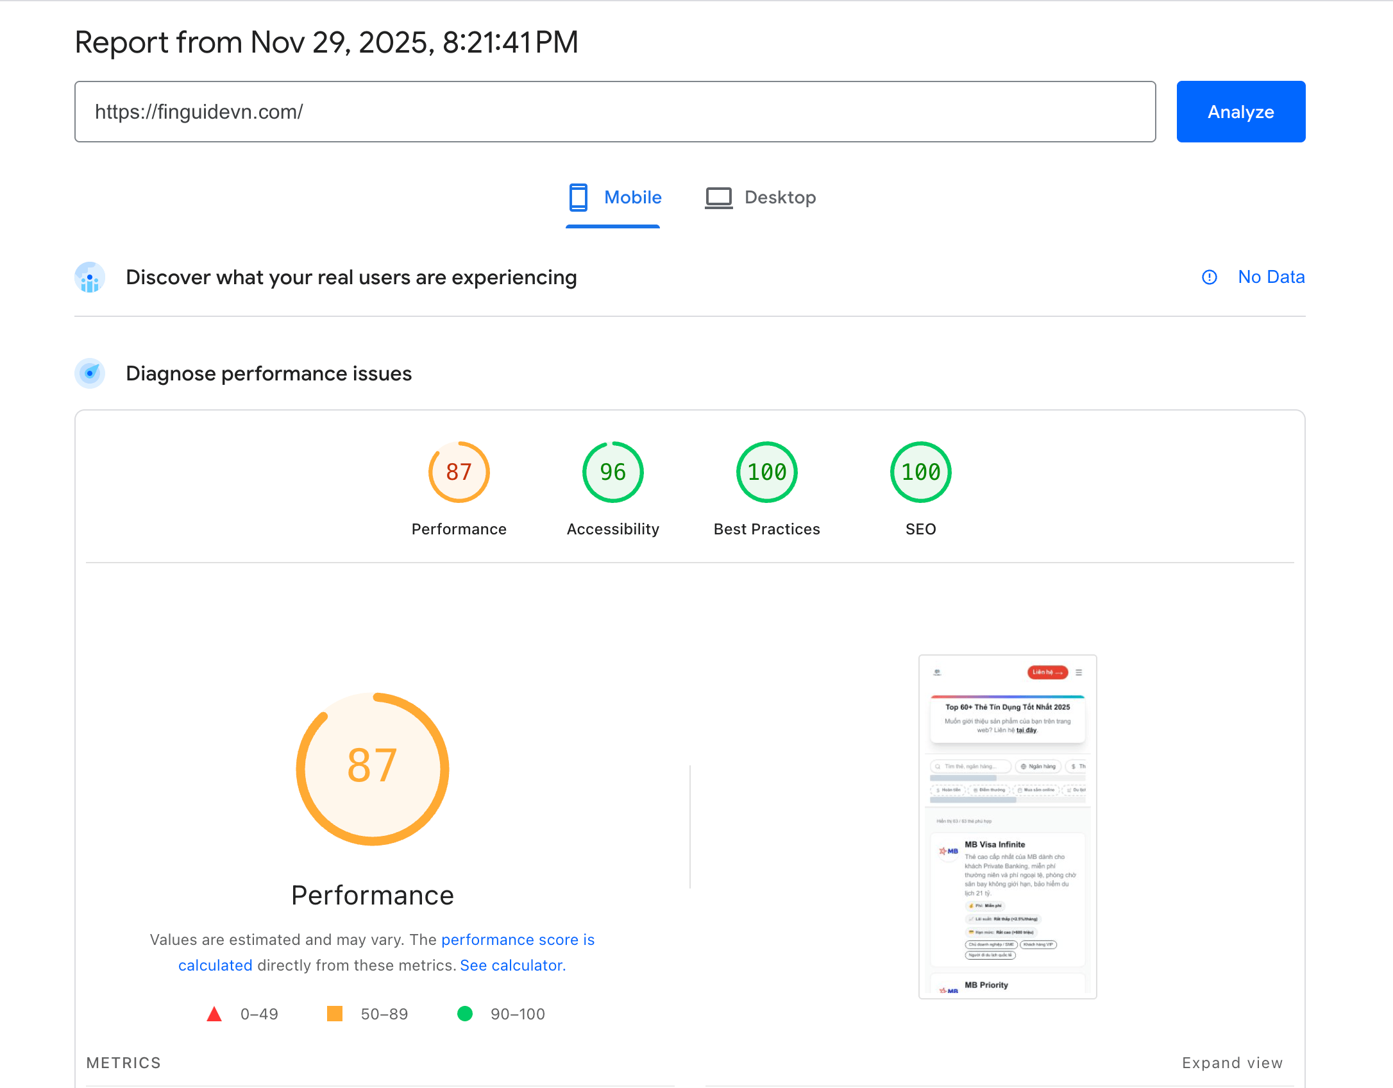Click the red 0-49 legend triangle
This screenshot has width=1393, height=1088.
214,1014
